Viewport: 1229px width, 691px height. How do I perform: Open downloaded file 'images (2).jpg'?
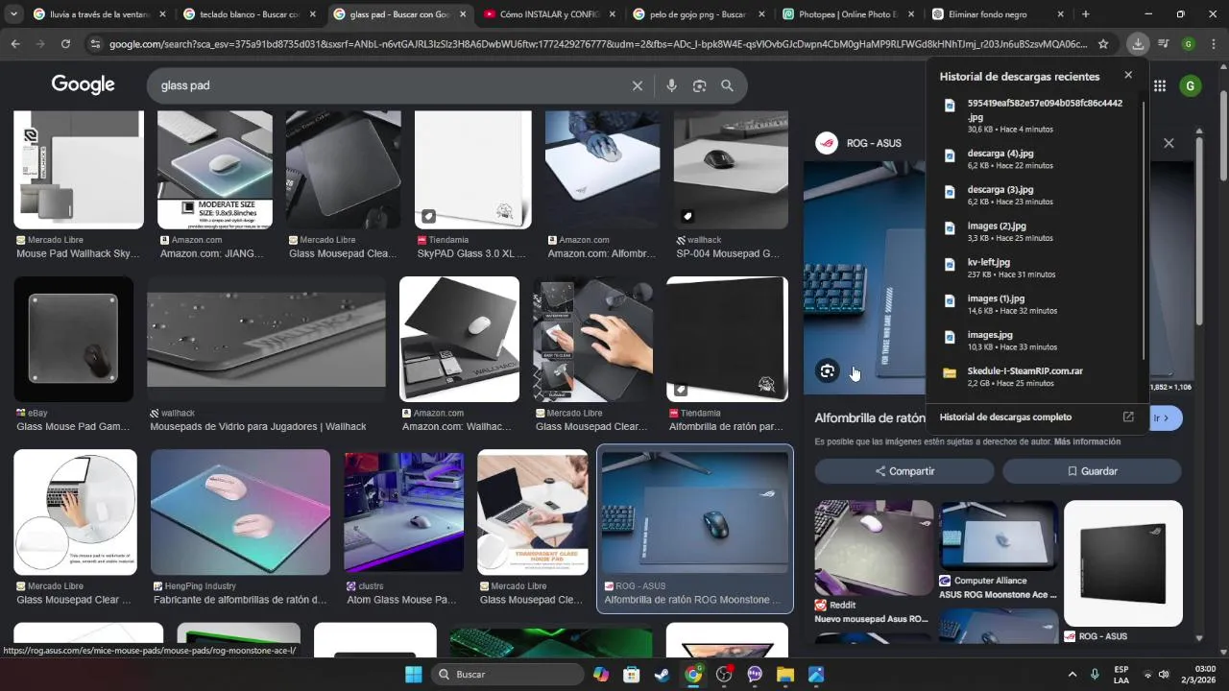pyautogui.click(x=1035, y=231)
